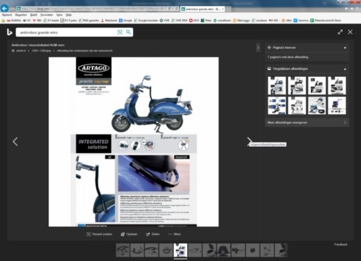Expand image viewer to full screen
The width and height of the screenshot is (361, 261).
(340, 32)
